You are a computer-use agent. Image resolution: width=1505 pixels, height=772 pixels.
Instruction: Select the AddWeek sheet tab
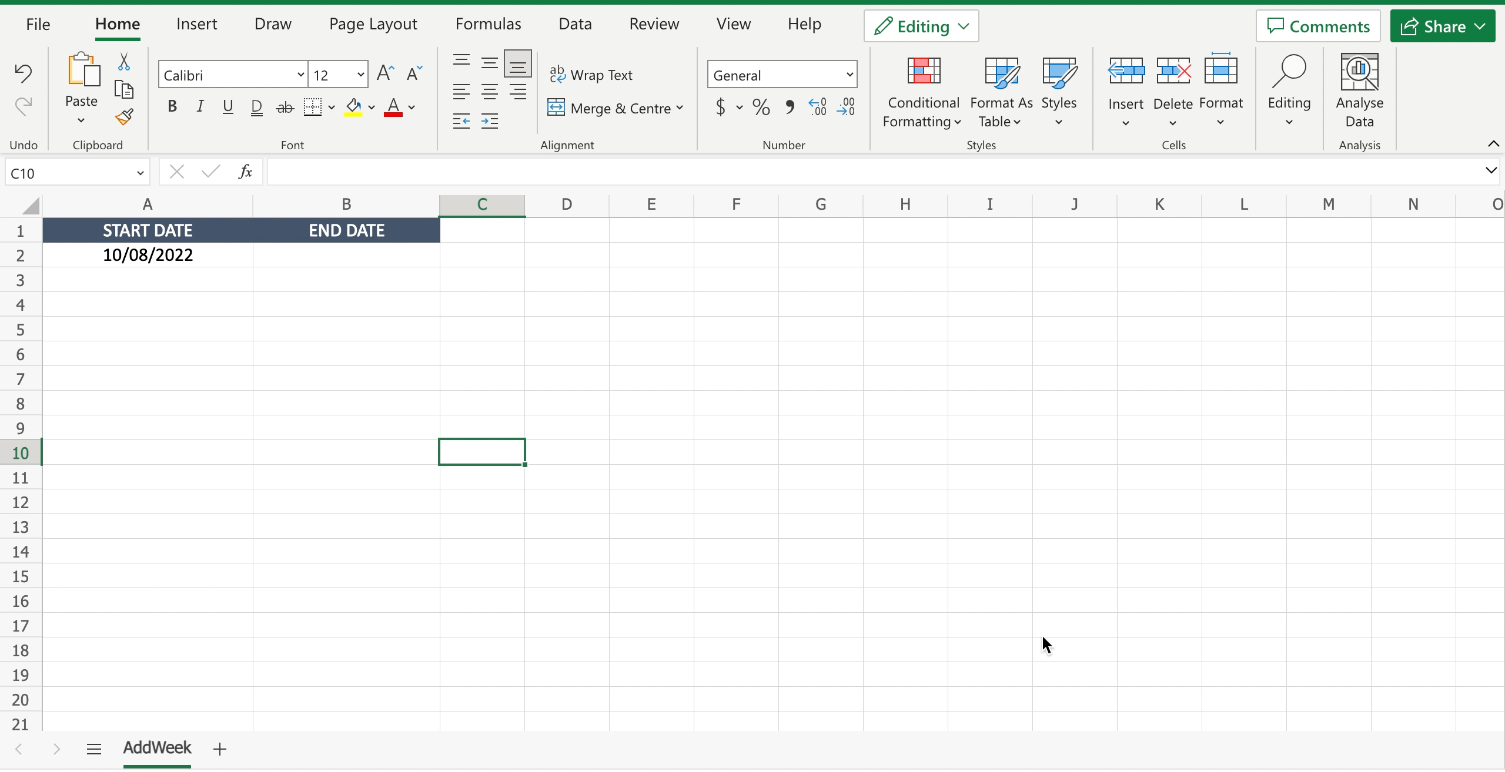pos(156,747)
